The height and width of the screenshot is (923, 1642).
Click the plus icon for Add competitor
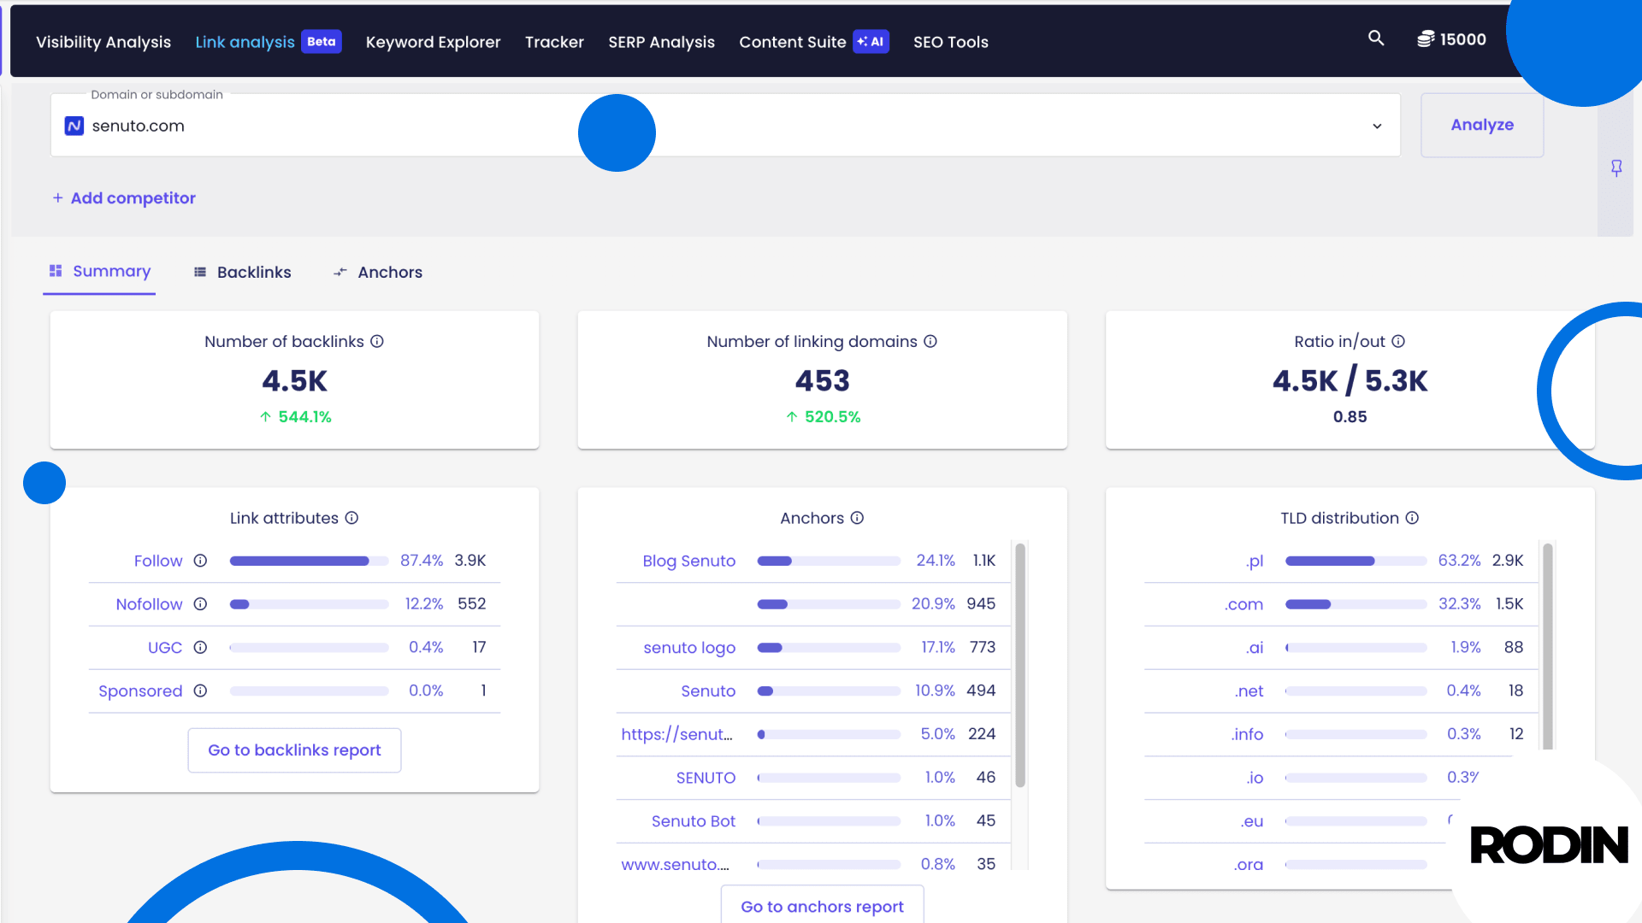click(x=57, y=197)
